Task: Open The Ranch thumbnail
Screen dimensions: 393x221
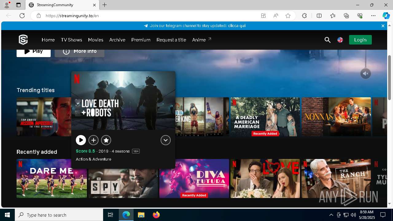Action: tap(336, 178)
